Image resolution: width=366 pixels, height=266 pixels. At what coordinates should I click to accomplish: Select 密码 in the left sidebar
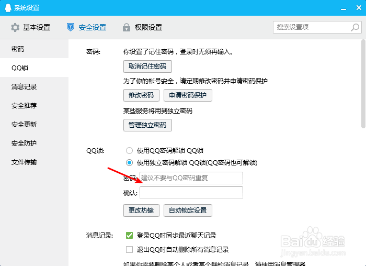pyautogui.click(x=34, y=49)
